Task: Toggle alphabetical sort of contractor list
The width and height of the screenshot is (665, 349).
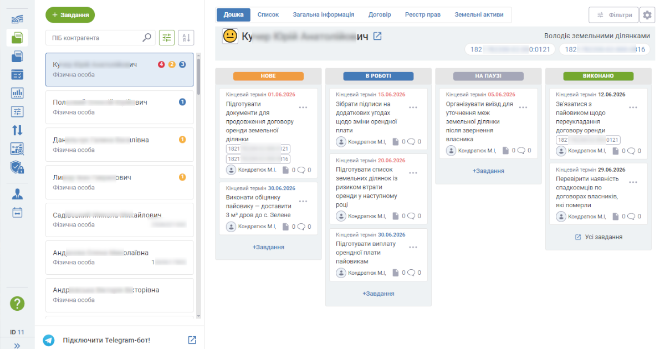Action: 186,38
